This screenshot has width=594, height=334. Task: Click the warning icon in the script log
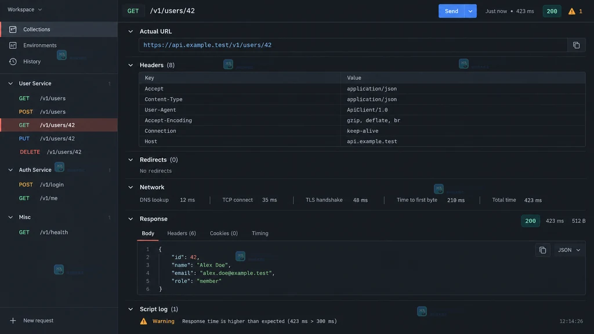tap(144, 321)
